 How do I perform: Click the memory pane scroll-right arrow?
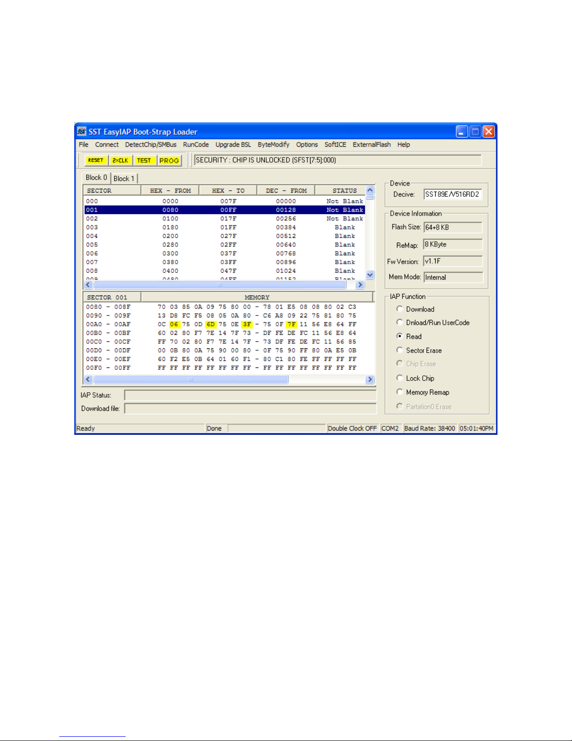pyautogui.click(x=370, y=379)
